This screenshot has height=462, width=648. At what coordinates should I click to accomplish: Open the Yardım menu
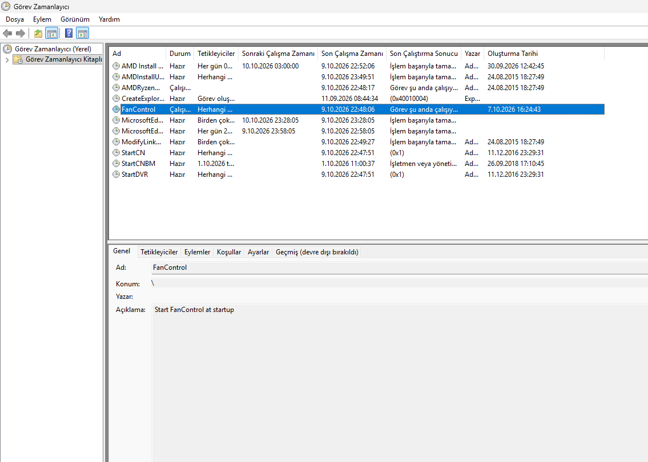click(x=109, y=19)
